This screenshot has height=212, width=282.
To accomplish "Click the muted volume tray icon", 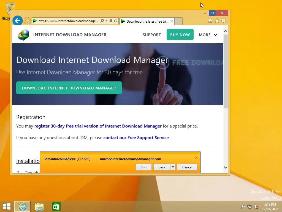I will [256, 207].
